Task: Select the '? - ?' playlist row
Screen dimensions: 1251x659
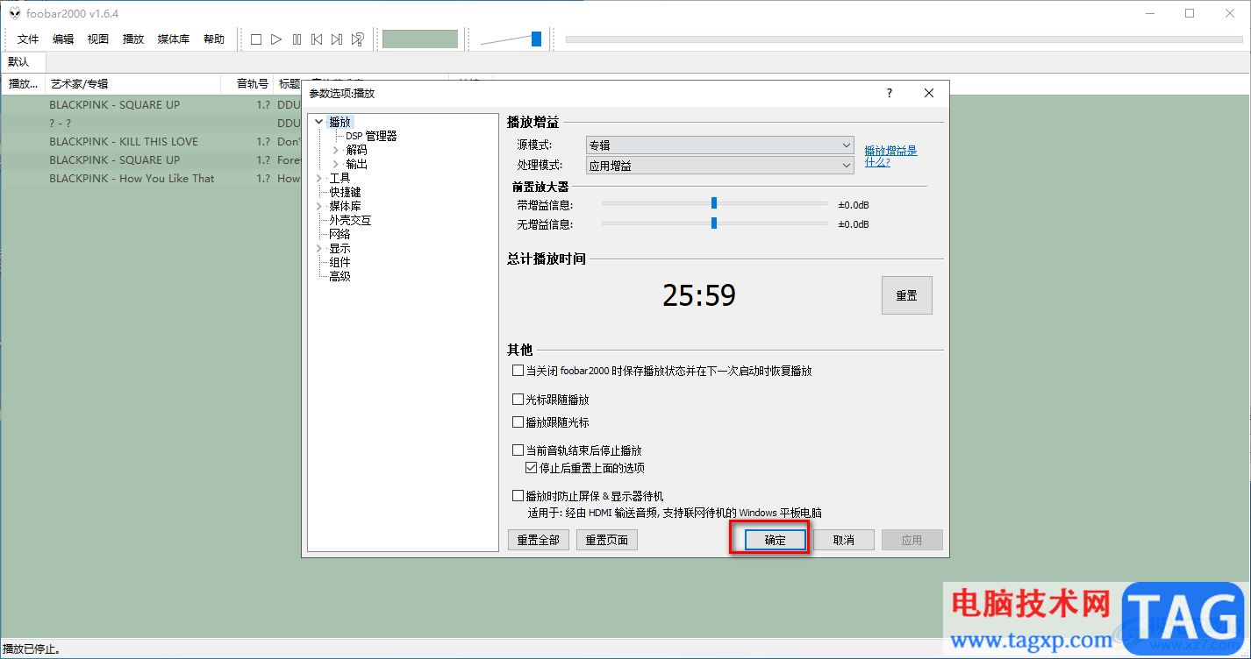Action: (151, 124)
